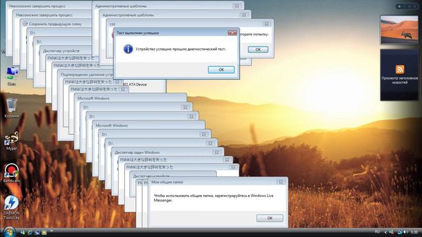422x237 pixels.
Task: Click the taskbar clock
Action: 414,232
